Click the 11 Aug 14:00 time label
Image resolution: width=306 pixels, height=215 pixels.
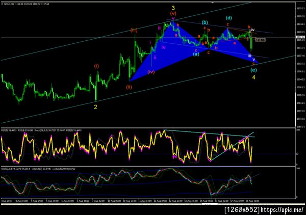[x=145, y=201]
